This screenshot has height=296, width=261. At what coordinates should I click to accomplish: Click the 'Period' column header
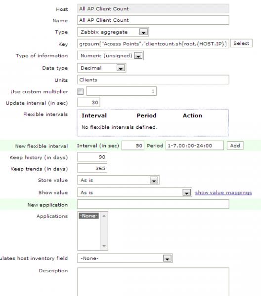[146, 115]
